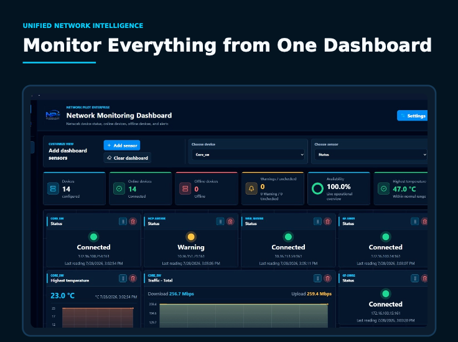Click the Highest temperature chart area

[98, 318]
